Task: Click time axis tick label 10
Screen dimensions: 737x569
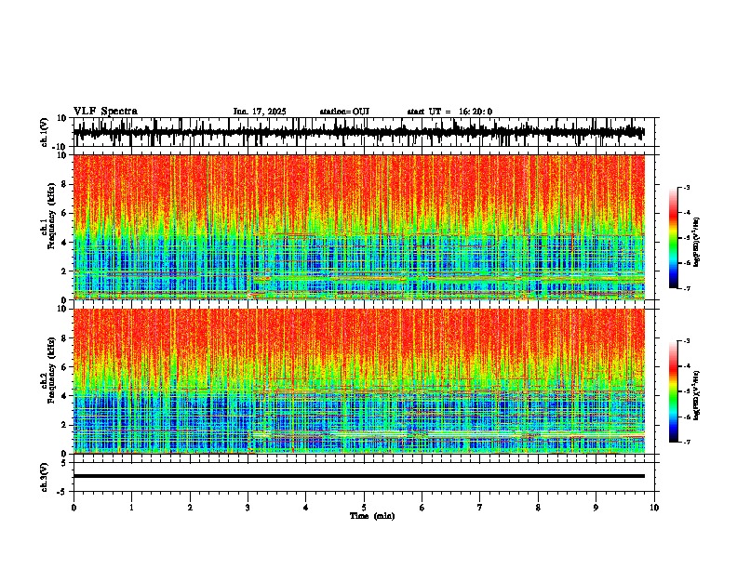Action: point(654,508)
